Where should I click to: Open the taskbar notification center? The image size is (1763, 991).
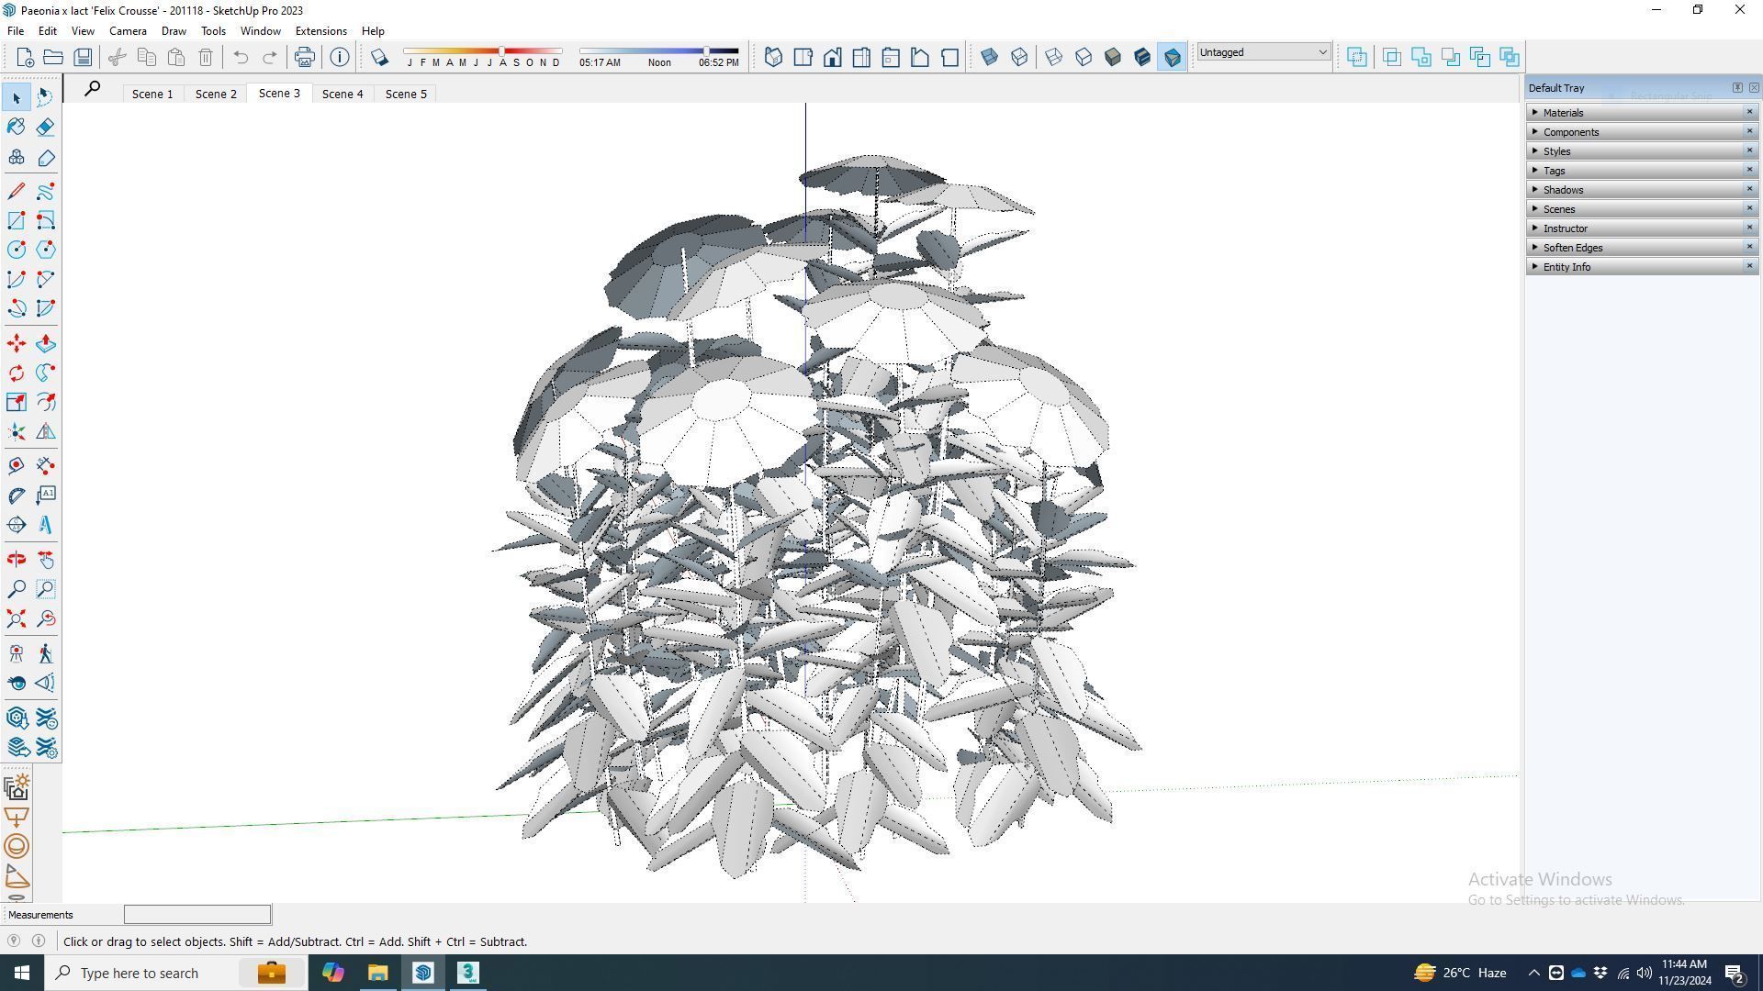pos(1735,973)
